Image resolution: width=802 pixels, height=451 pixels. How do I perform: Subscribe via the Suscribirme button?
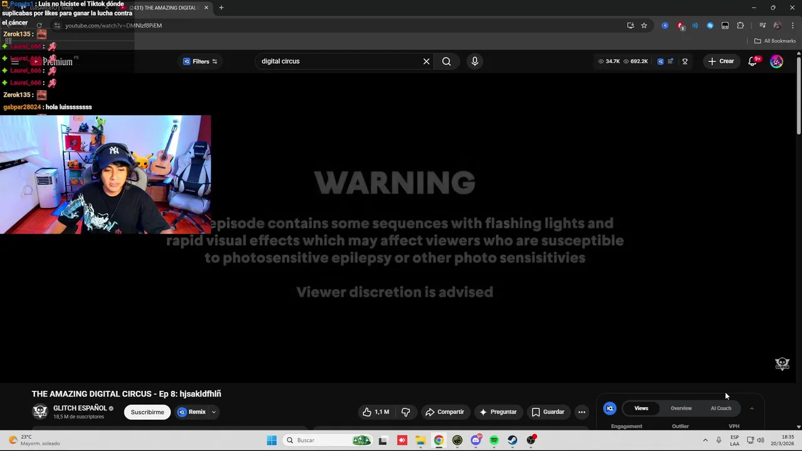147,412
